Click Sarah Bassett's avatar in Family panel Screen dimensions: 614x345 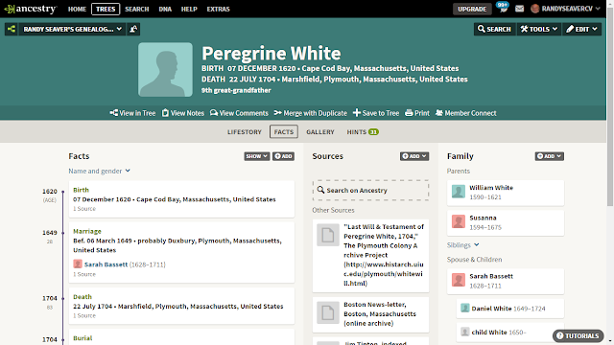pos(459,280)
